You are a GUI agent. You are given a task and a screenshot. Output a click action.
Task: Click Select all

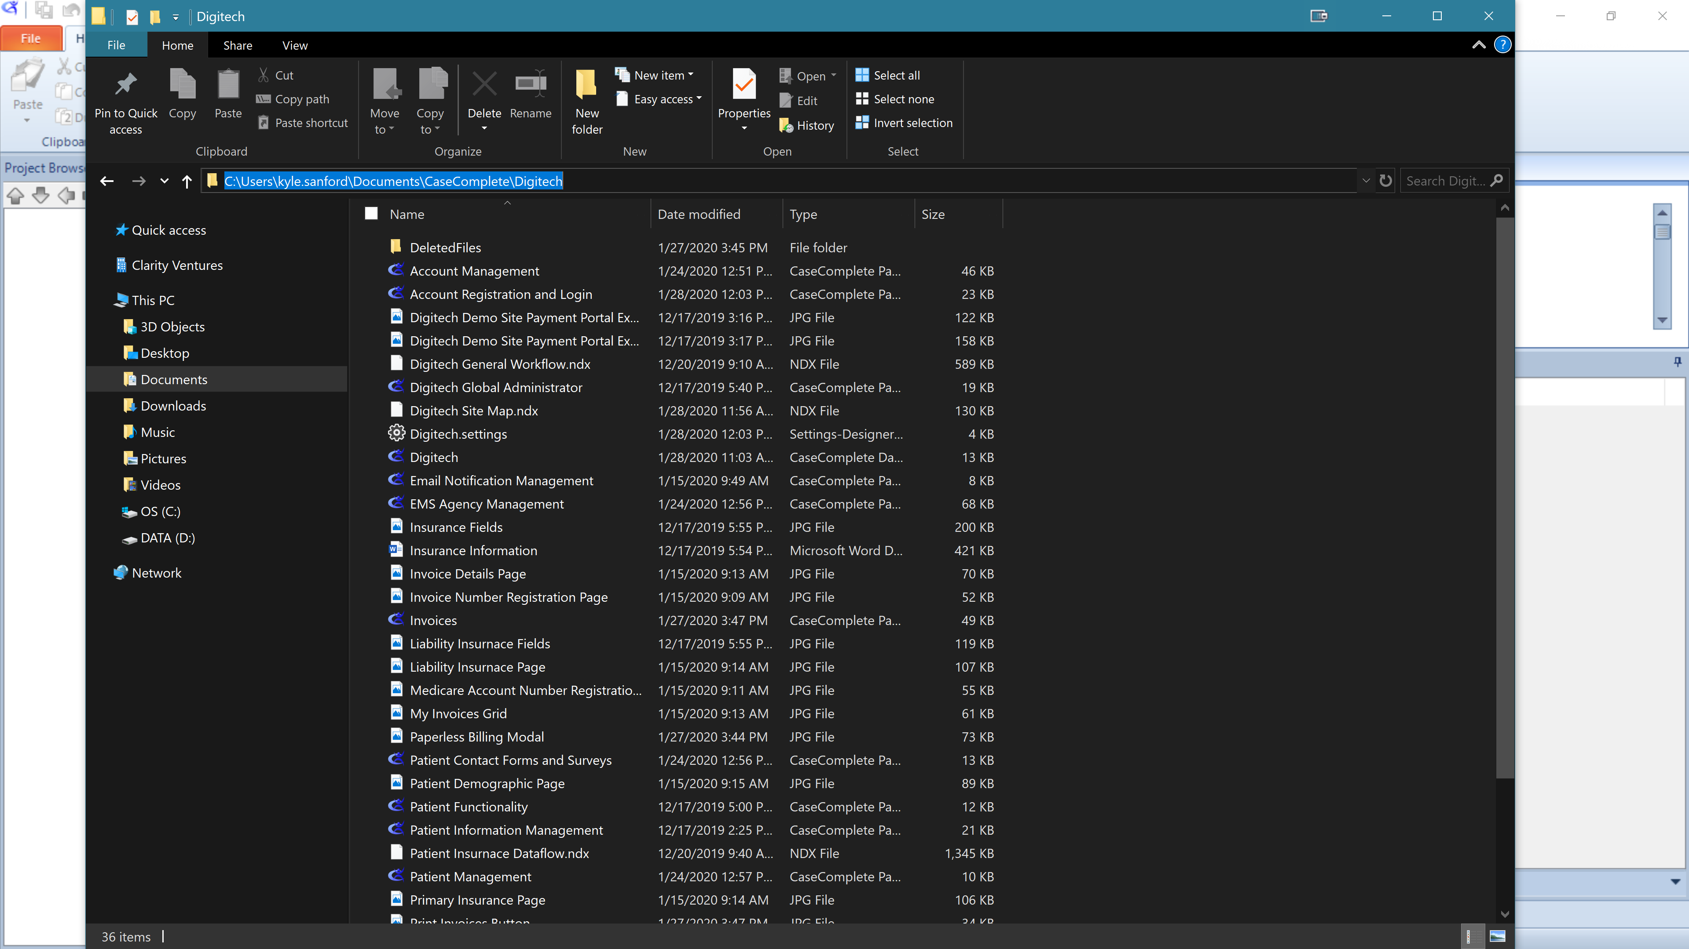888,75
